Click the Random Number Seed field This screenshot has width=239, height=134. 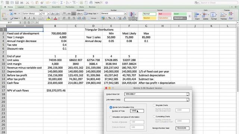coord(183,128)
